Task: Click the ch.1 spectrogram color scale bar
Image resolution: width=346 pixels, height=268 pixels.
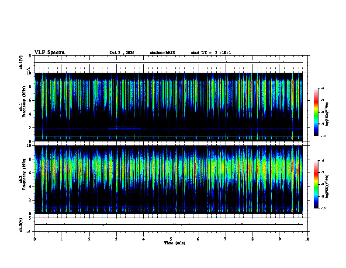Action: (316, 112)
